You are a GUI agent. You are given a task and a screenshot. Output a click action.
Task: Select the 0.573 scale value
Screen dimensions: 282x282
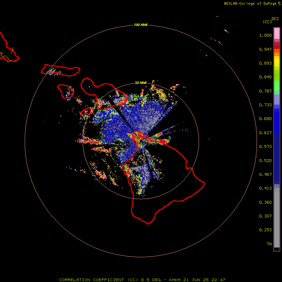265,147
